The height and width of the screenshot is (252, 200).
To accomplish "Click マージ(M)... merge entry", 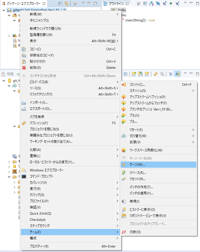I will (x=158, y=165).
